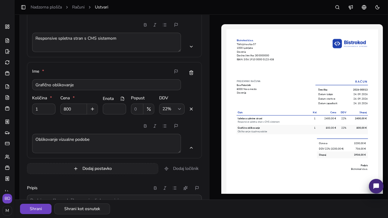The width and height of the screenshot is (388, 218).
Task: Click the plus button beside Cena 800
Action: 92,109
